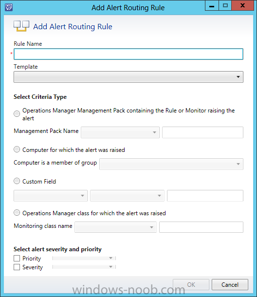The width and height of the screenshot is (257, 297).
Task: Close the dialog with the X button
Action: click(242, 5)
